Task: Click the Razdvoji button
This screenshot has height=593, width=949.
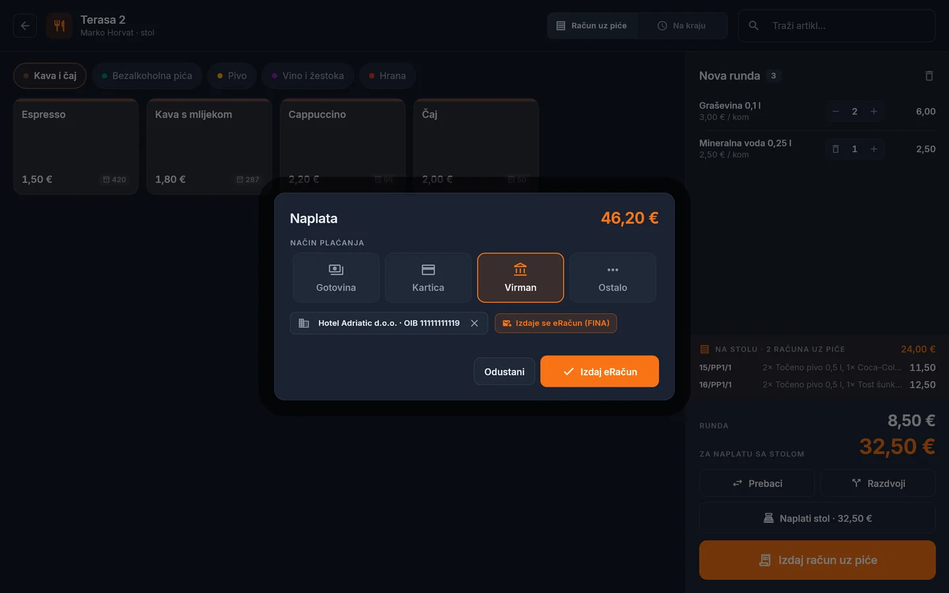Action: point(878,483)
